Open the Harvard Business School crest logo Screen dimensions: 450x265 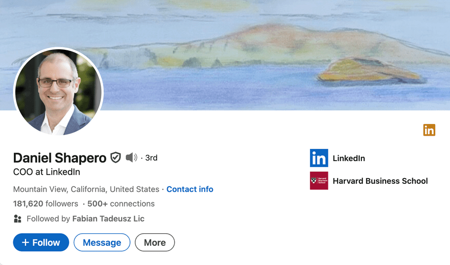pyautogui.click(x=319, y=181)
